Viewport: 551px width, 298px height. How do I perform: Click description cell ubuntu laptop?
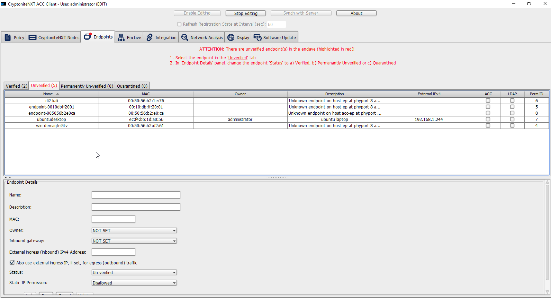click(335, 119)
